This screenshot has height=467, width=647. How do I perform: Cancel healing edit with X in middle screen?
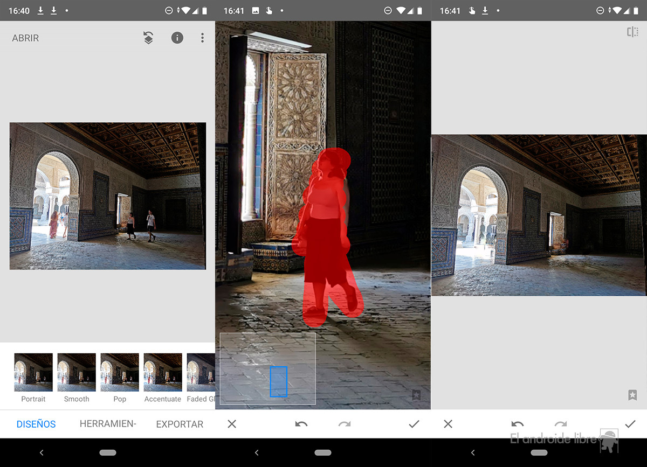[x=232, y=424]
